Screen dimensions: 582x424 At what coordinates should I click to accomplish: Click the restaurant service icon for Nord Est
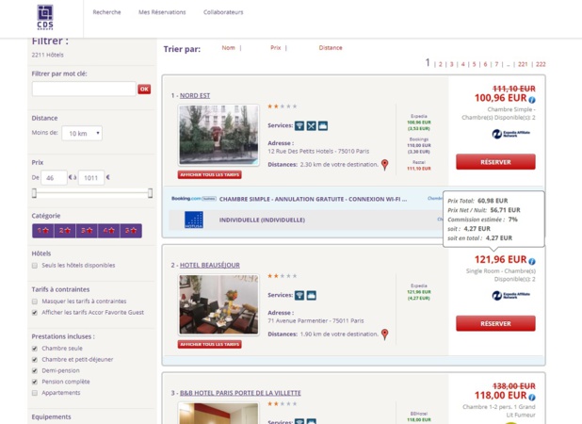(311, 125)
